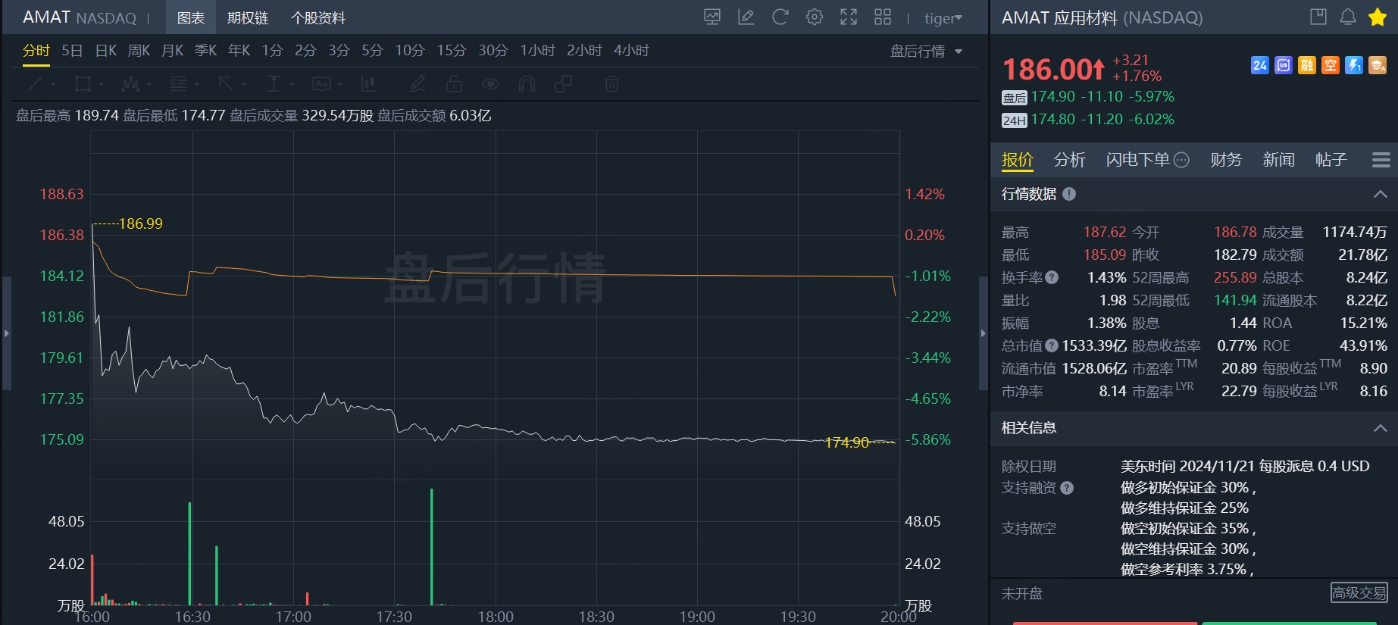Select the 日K chart period
Viewport: 1398px width, 625px height.
coord(106,51)
